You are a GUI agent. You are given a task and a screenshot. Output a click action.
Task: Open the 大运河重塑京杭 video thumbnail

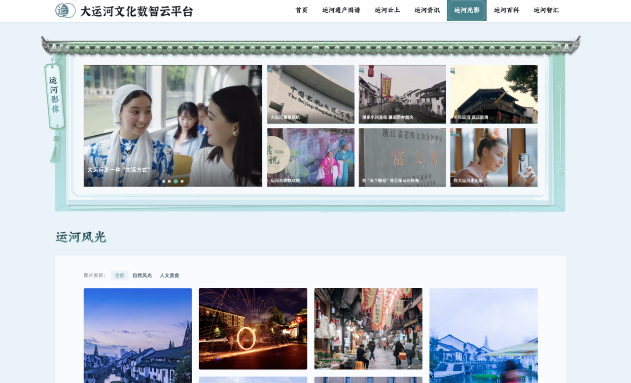pyautogui.click(x=310, y=94)
